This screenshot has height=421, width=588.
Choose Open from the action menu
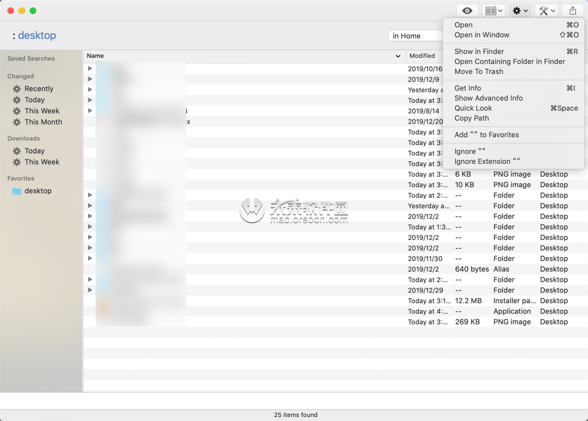pos(514,25)
